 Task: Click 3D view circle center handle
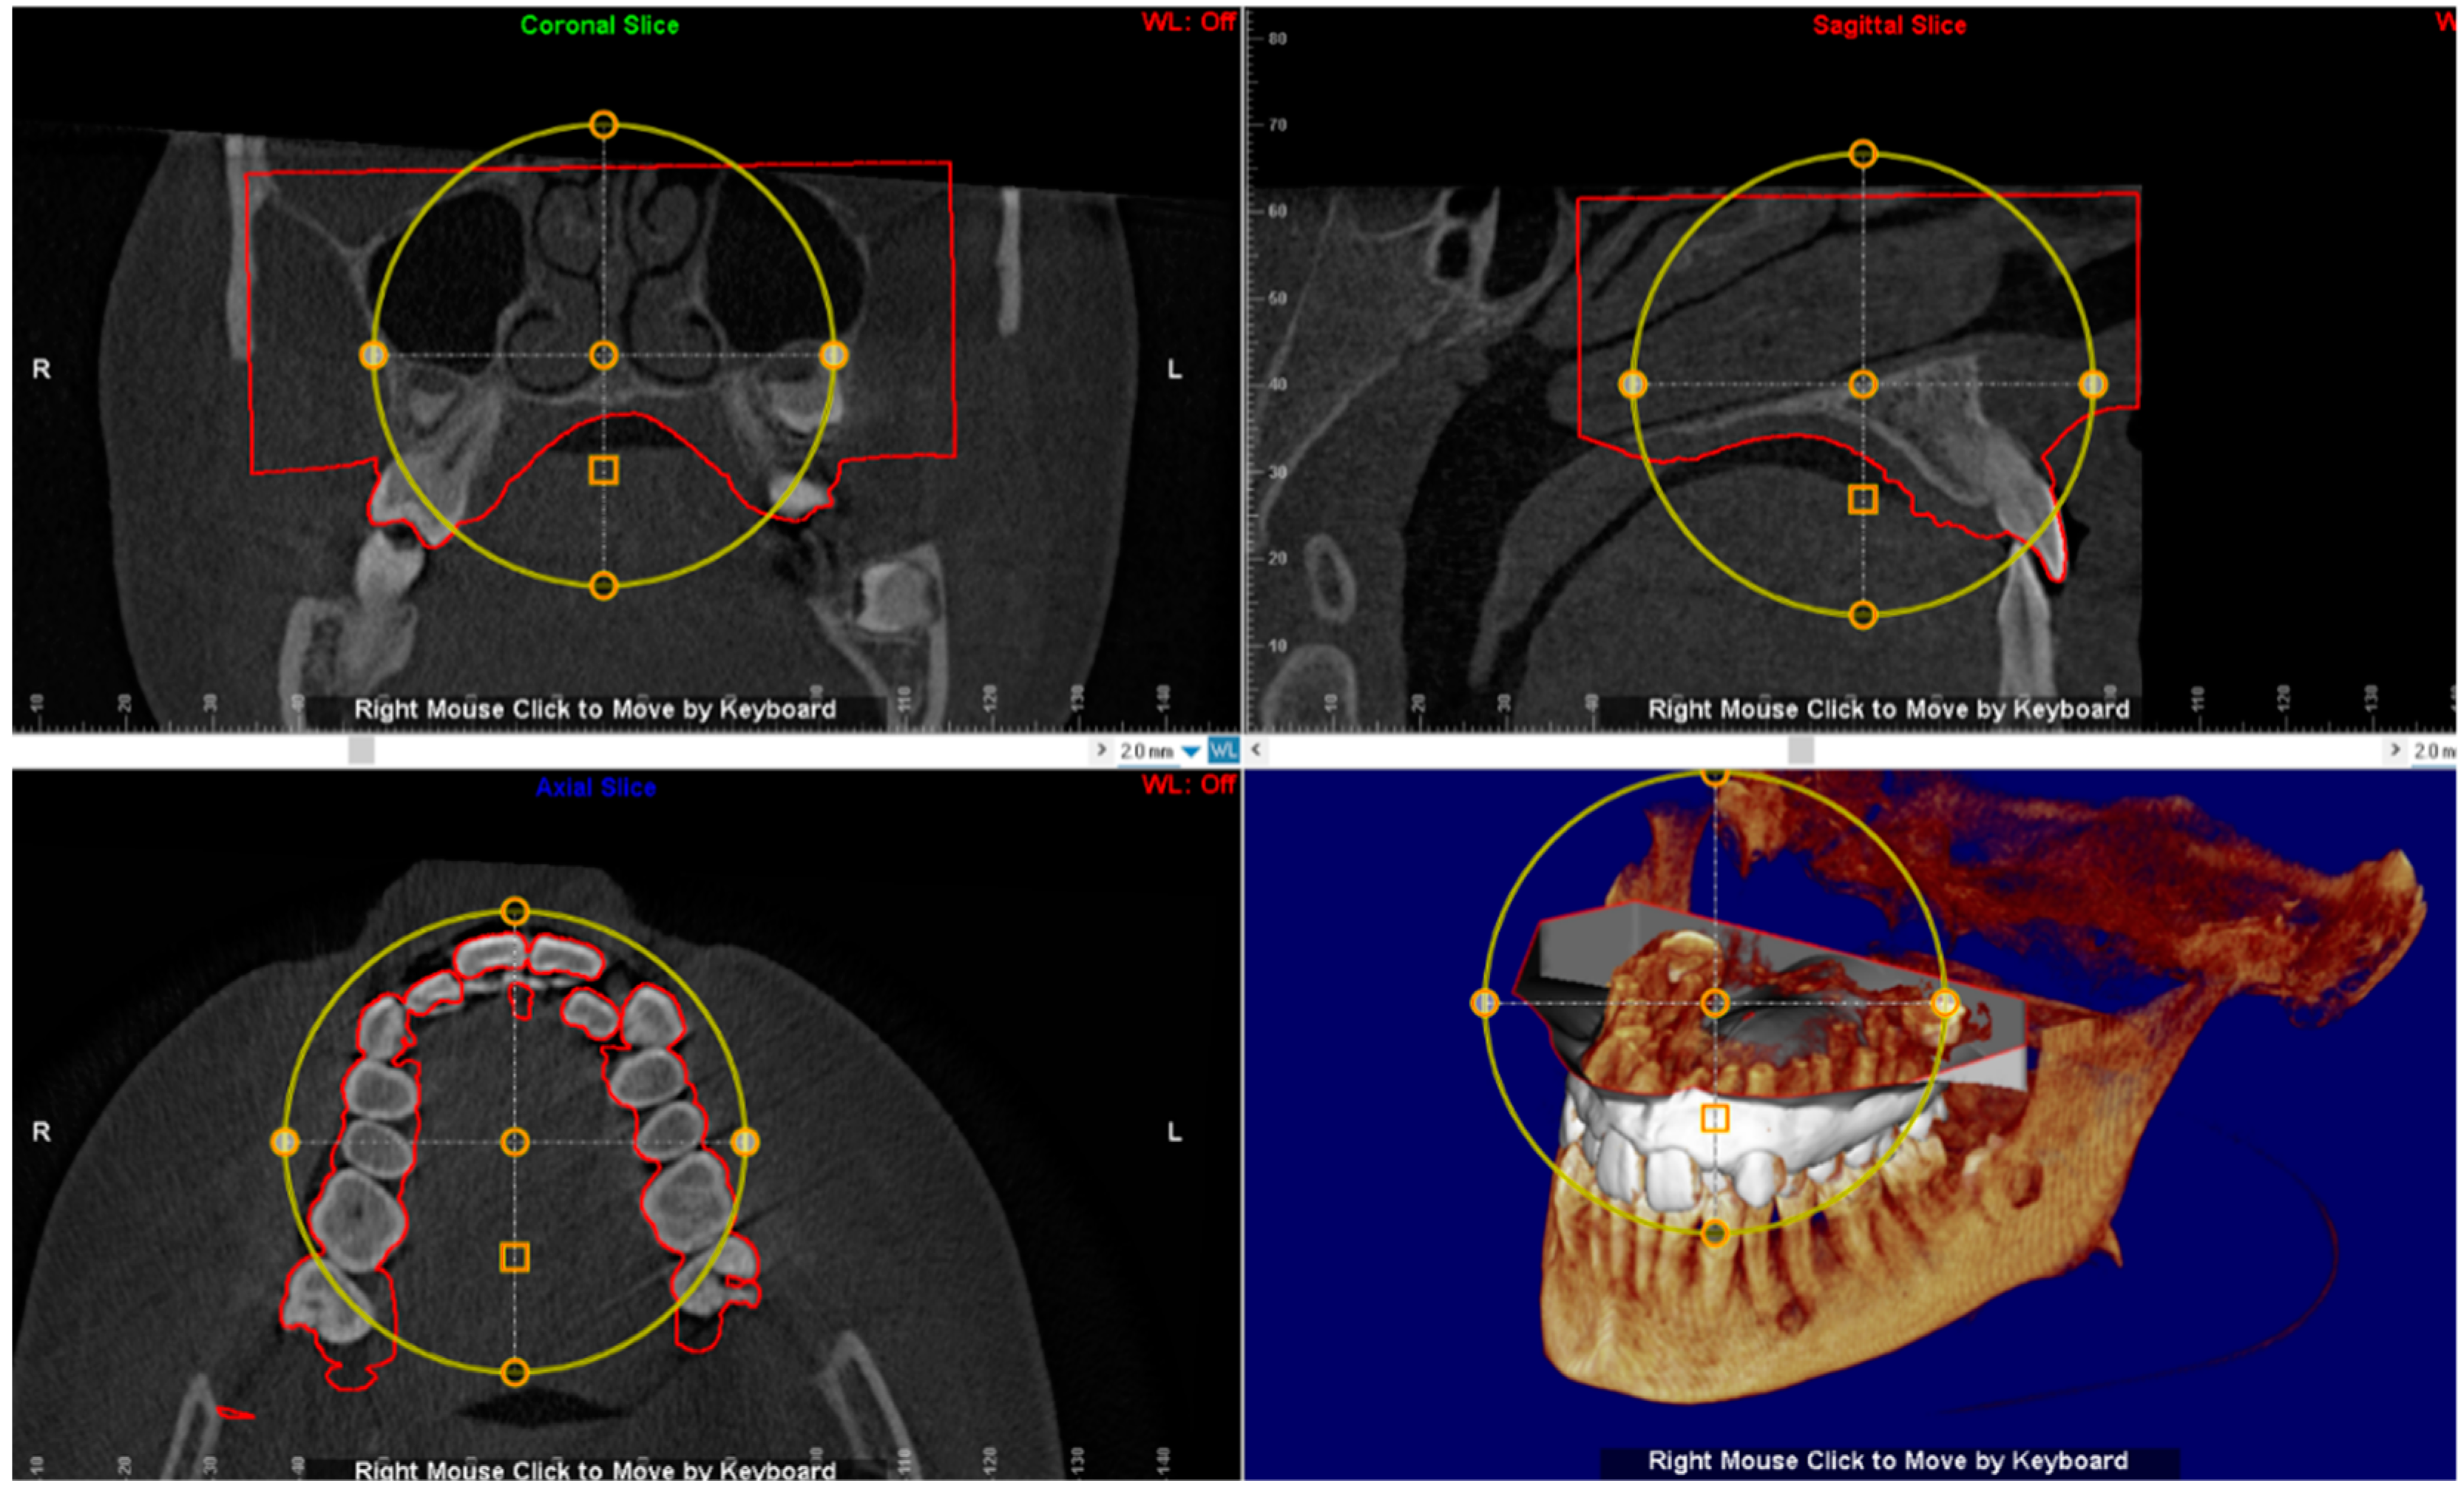[1715, 1003]
